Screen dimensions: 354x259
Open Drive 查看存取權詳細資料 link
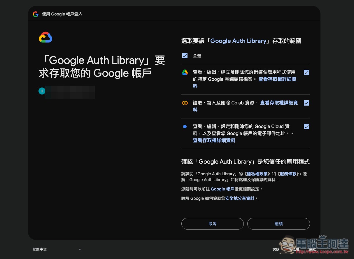pos(277,79)
